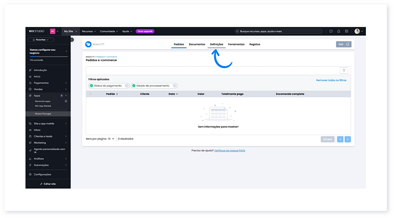This screenshot has width=394, height=218.
Task: Open the user profile avatar menu
Action: (358, 31)
